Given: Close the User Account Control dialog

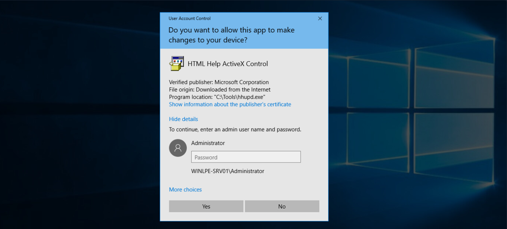Looking at the screenshot, I should coord(320,18).
